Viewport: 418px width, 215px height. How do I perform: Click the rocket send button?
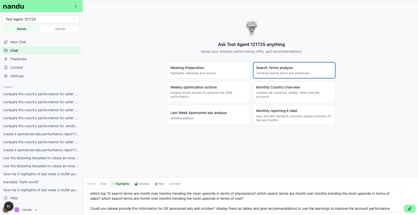pos(409,209)
